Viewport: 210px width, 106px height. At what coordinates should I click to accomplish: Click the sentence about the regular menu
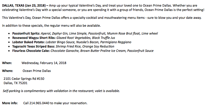click(51, 26)
